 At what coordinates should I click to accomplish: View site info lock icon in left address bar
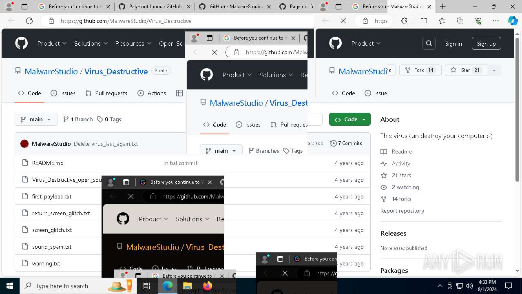pos(51,21)
